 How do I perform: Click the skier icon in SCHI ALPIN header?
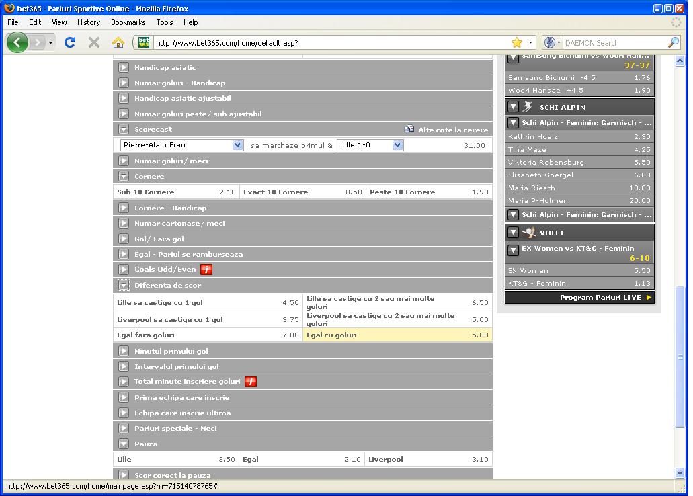[528, 107]
